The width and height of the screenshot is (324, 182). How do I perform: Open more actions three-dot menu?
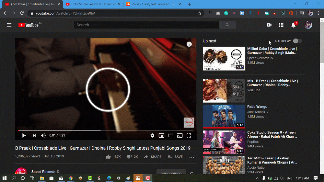coord(191,157)
